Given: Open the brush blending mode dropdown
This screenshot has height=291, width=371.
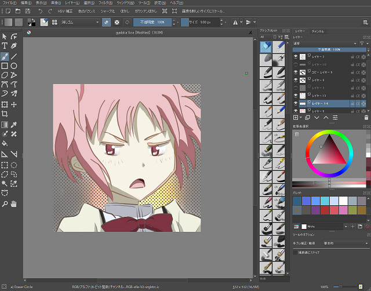Looking at the screenshot, I should (x=81, y=22).
